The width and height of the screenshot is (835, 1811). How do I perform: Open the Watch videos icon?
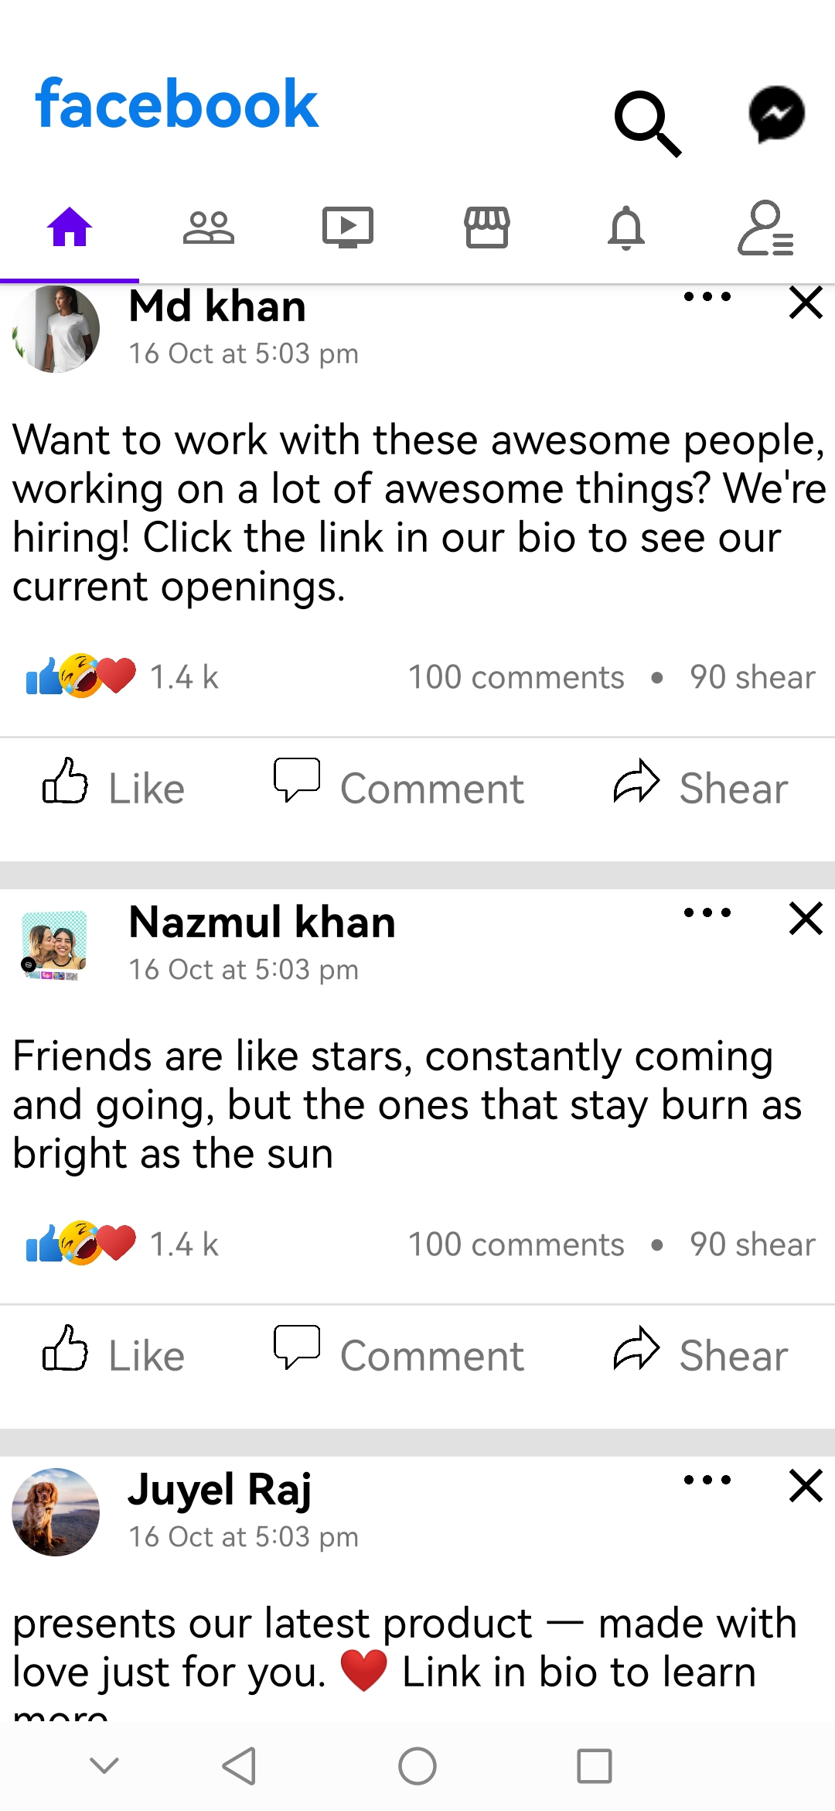pyautogui.click(x=347, y=227)
